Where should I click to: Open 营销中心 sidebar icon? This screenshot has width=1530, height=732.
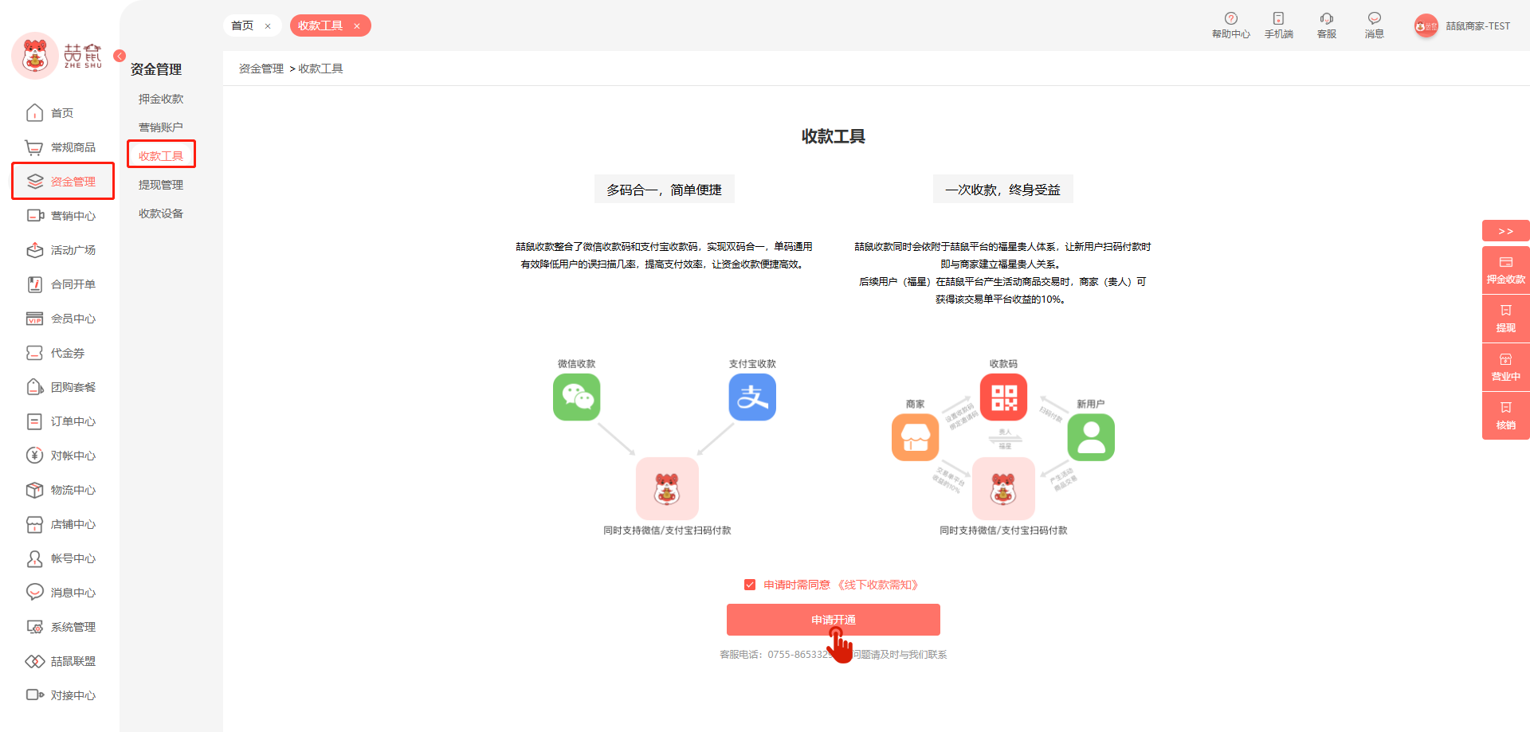click(x=35, y=216)
